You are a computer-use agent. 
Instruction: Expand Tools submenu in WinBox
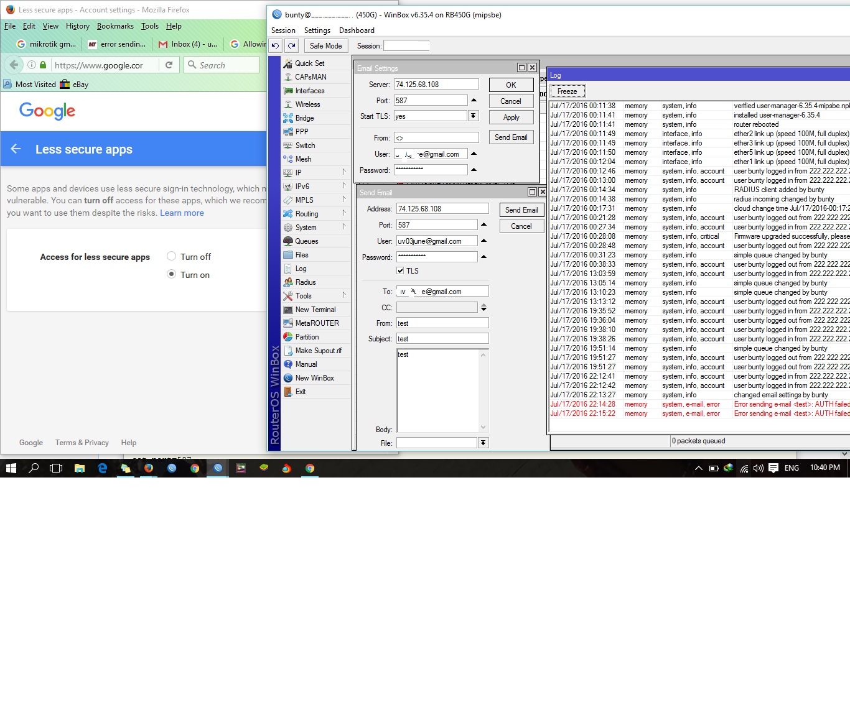point(344,295)
